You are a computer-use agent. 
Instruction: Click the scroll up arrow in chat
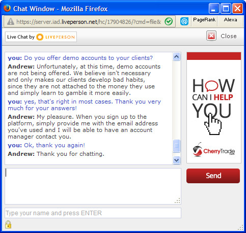point(177,57)
